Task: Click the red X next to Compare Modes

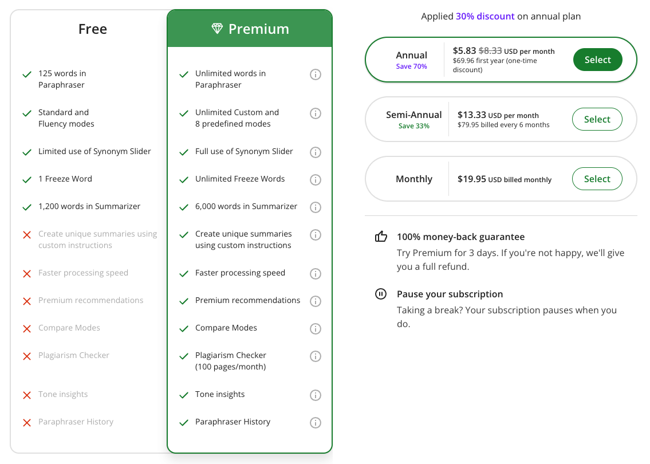Action: (x=26, y=328)
